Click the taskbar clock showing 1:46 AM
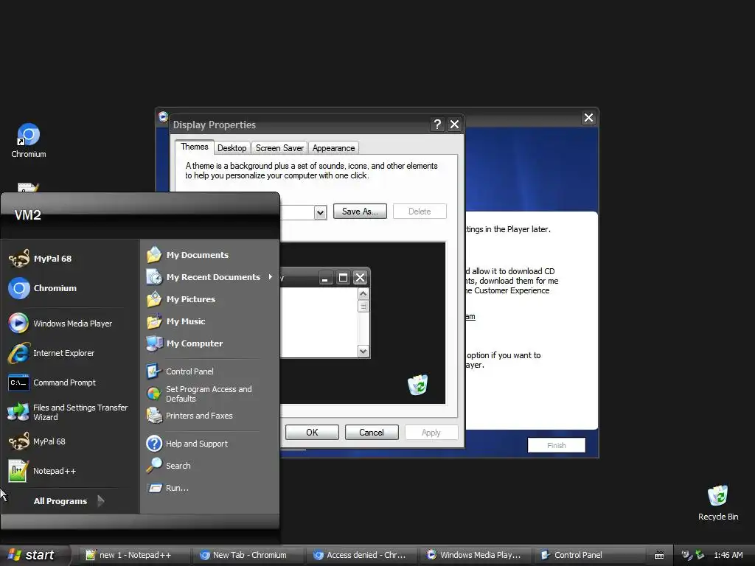 coord(728,555)
